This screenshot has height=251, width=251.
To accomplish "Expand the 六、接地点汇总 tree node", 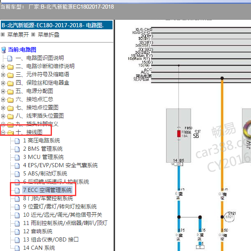I will pyautogui.click(x=3, y=99).
